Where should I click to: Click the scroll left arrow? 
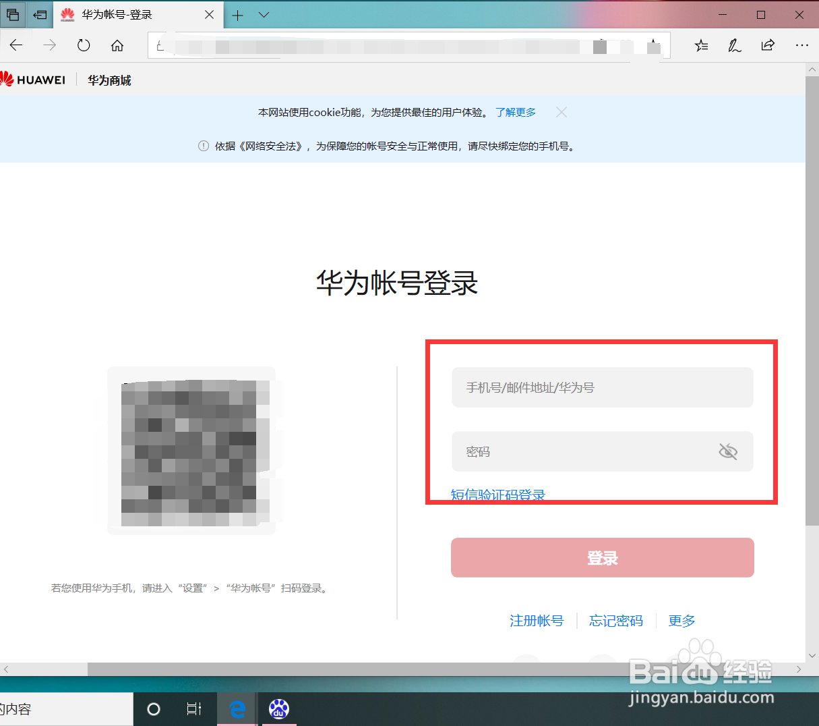6,669
